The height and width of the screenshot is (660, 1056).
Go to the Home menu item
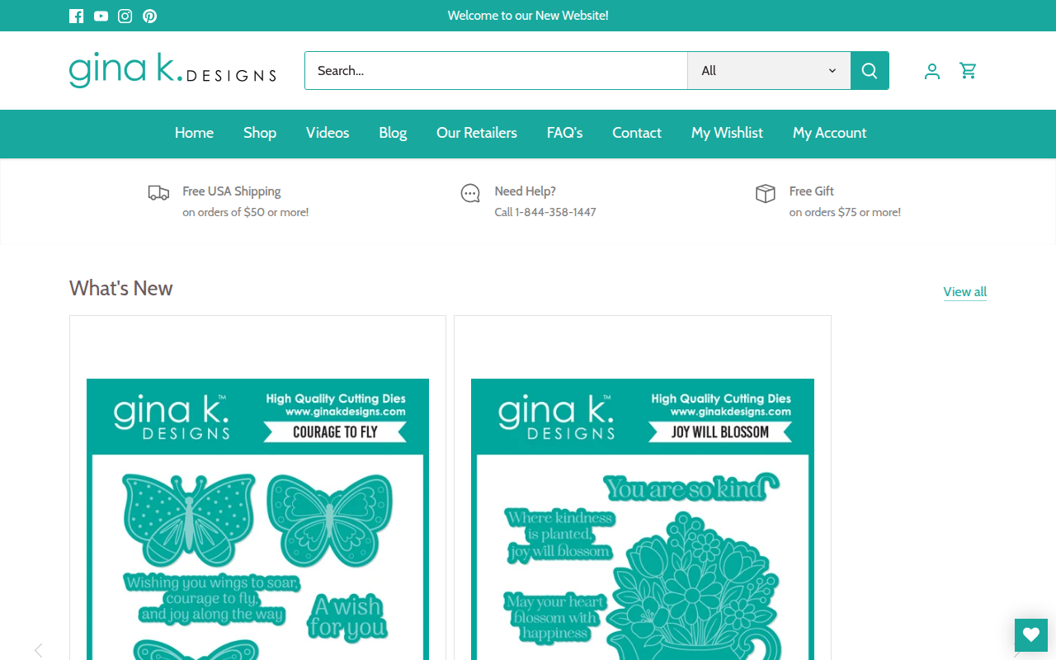click(194, 133)
